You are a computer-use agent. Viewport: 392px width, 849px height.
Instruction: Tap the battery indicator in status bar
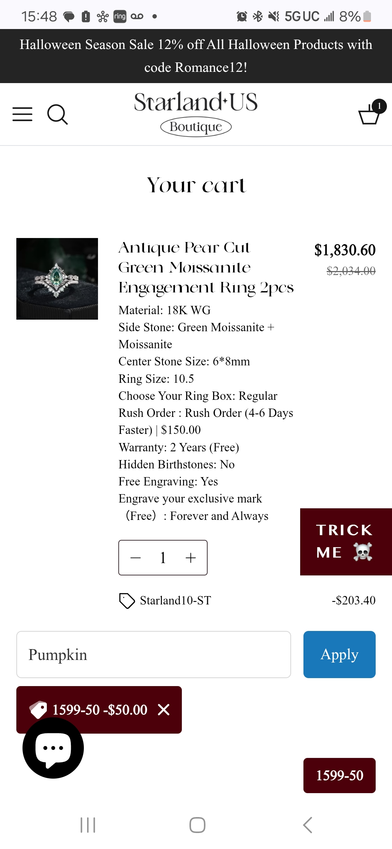click(367, 16)
